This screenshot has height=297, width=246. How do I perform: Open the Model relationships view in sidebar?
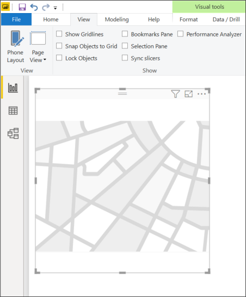[x=13, y=133]
